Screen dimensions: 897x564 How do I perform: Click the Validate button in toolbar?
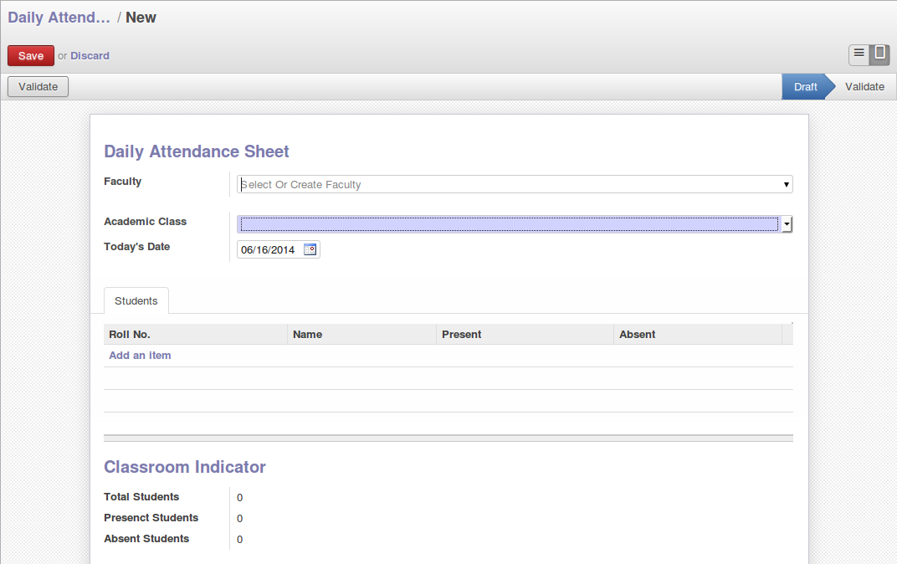[38, 86]
